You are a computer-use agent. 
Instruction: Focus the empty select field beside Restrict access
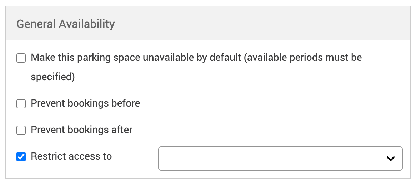tap(271, 158)
